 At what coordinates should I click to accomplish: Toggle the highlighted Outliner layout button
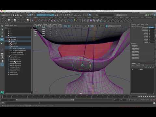[x=2, y=65]
